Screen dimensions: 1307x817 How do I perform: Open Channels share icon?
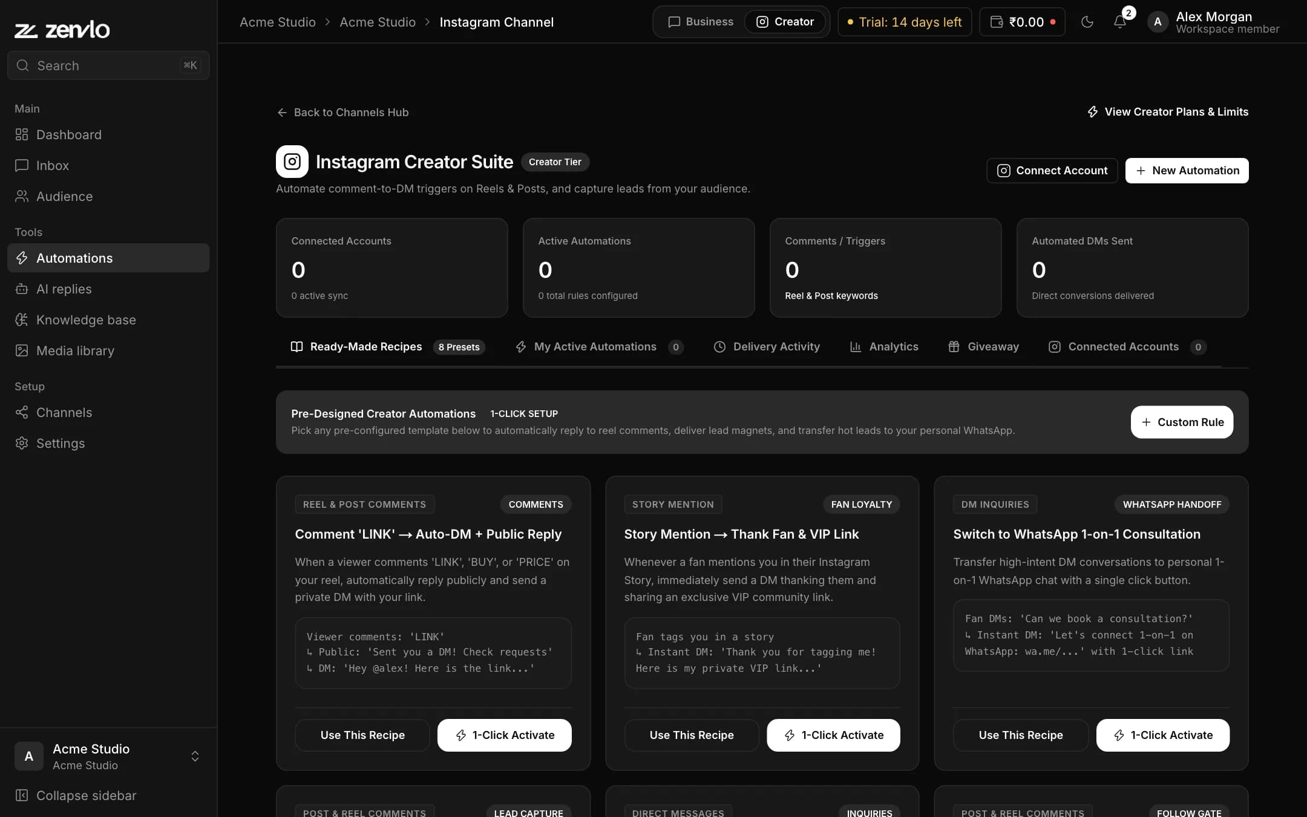(22, 412)
